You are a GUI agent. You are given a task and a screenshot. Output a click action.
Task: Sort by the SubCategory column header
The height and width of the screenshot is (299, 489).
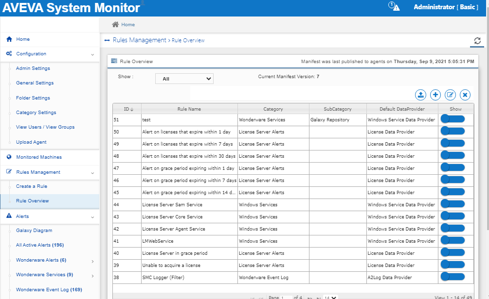coord(338,109)
